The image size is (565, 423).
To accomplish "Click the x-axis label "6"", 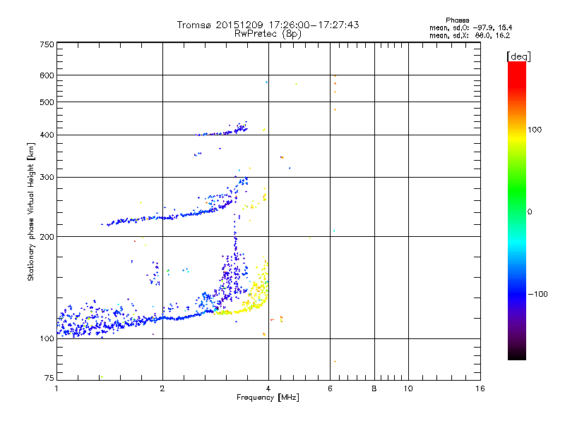I will coord(330,388).
